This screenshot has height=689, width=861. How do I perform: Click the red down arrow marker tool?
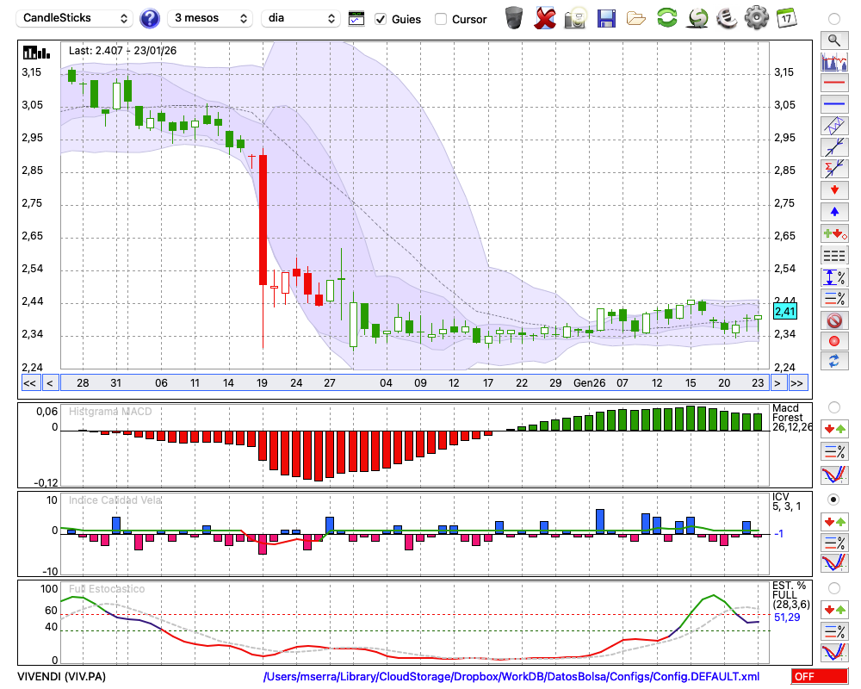[833, 189]
